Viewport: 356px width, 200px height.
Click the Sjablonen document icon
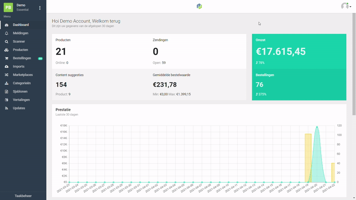coord(7,92)
